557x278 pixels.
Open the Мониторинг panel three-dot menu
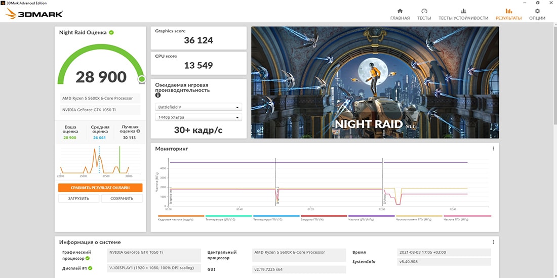click(x=493, y=149)
